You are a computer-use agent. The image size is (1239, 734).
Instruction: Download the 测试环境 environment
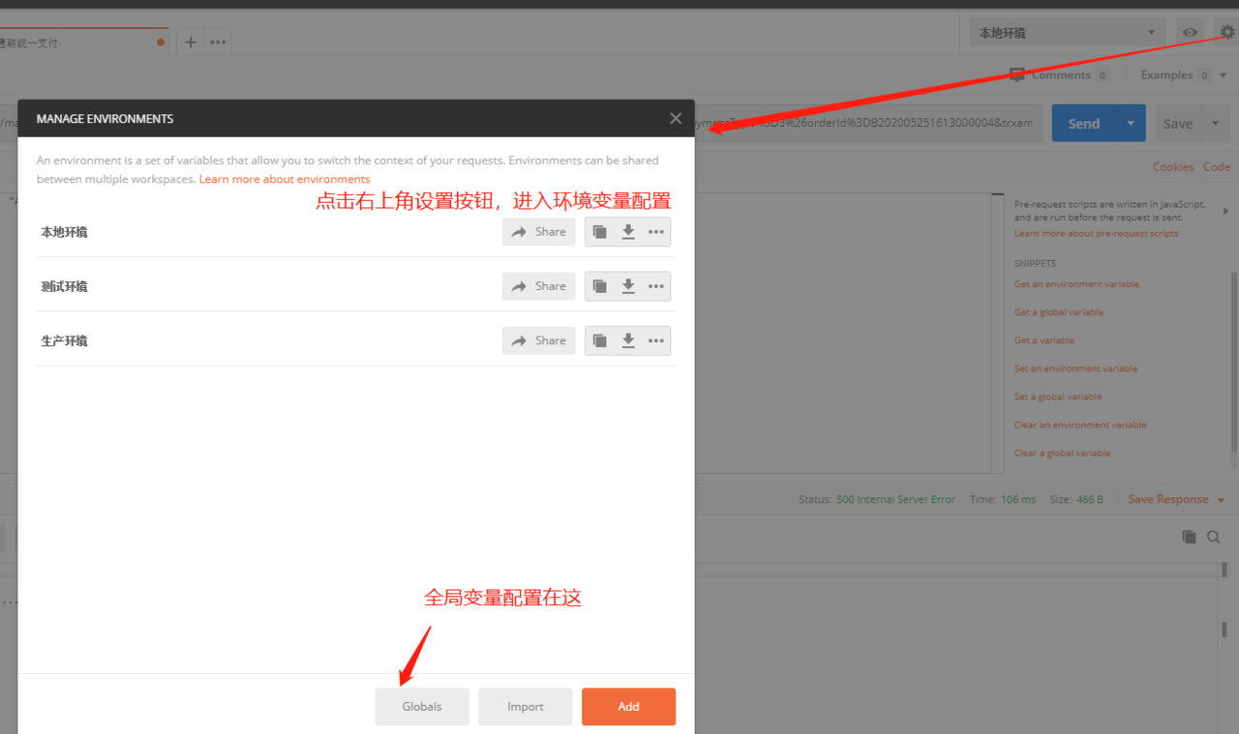click(628, 286)
